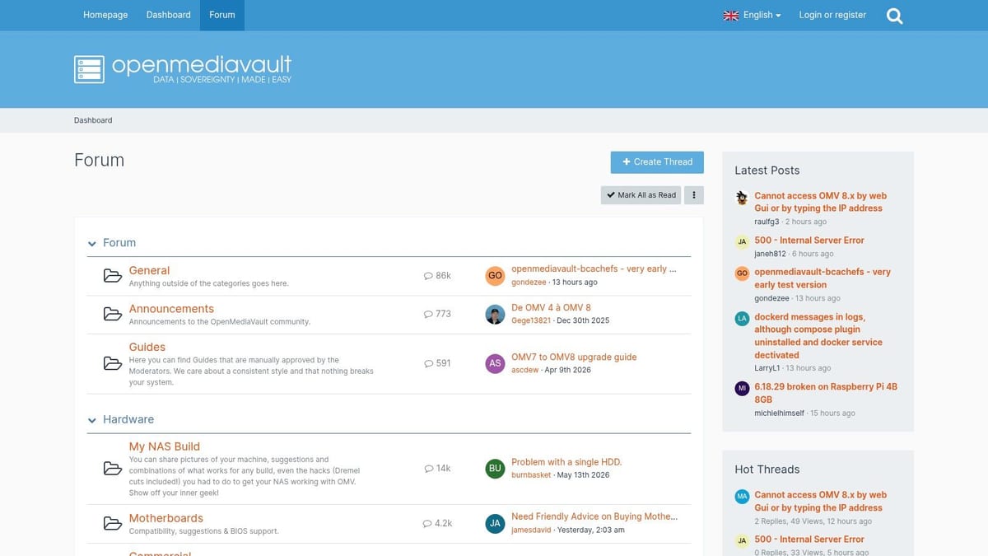The width and height of the screenshot is (988, 556).
Task: Go to the Homepage menu item
Action: point(105,15)
